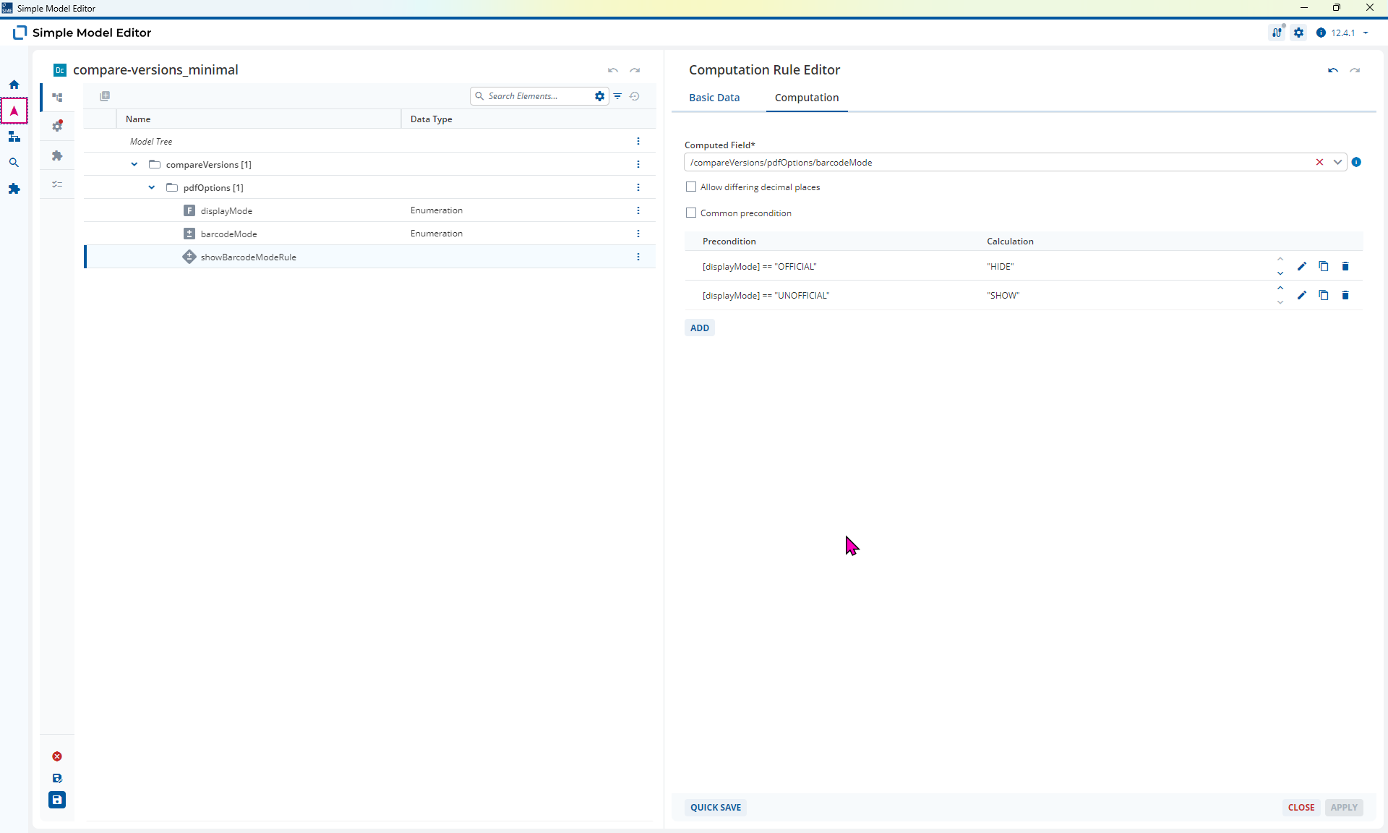Enable Allow differing decimal places
This screenshot has height=833, width=1388.
pos(691,187)
